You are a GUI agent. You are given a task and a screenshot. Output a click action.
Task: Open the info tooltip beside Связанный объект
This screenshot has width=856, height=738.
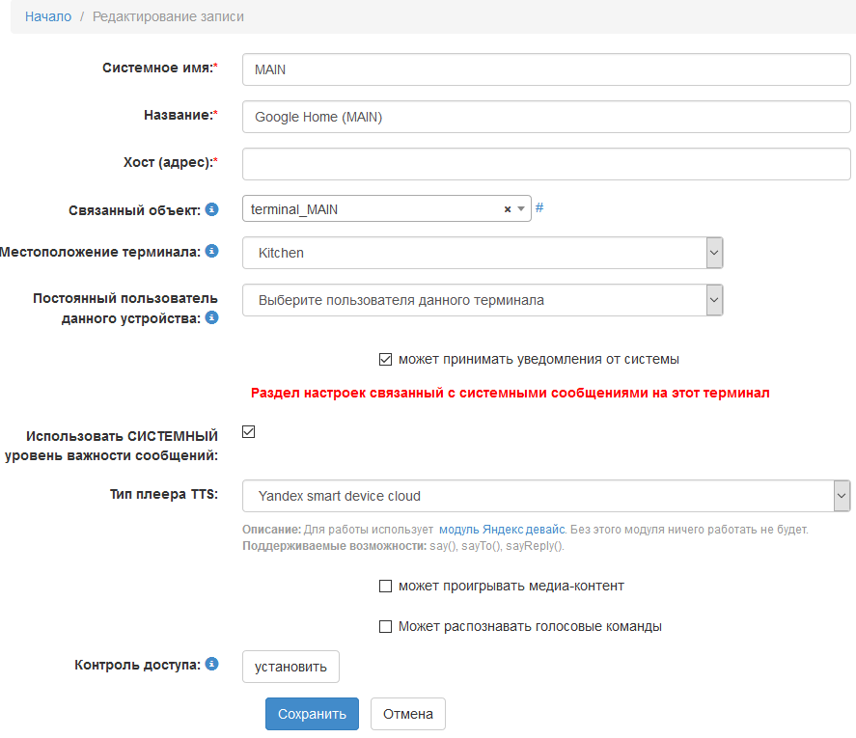tap(210, 209)
